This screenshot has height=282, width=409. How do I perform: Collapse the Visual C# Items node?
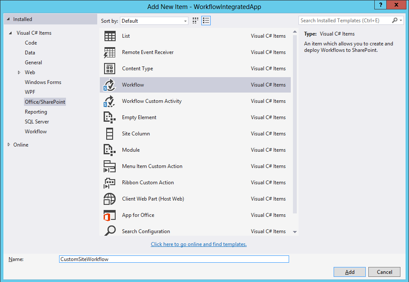[10, 33]
